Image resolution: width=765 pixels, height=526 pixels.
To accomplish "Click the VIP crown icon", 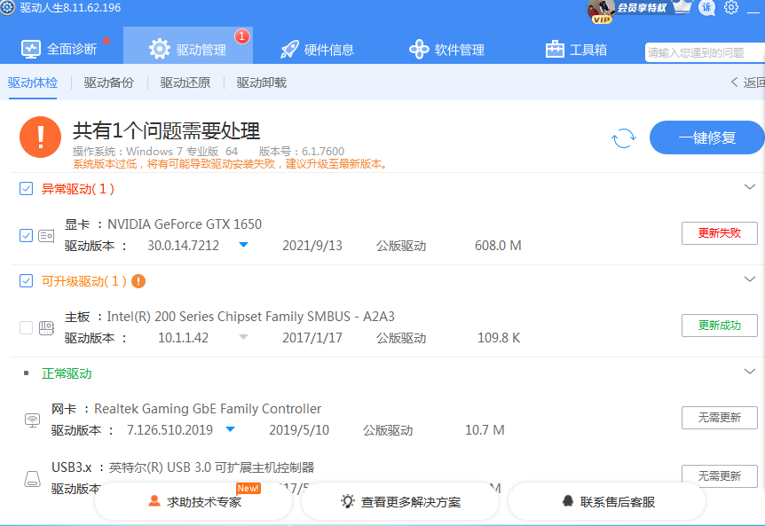I will [x=682, y=6].
